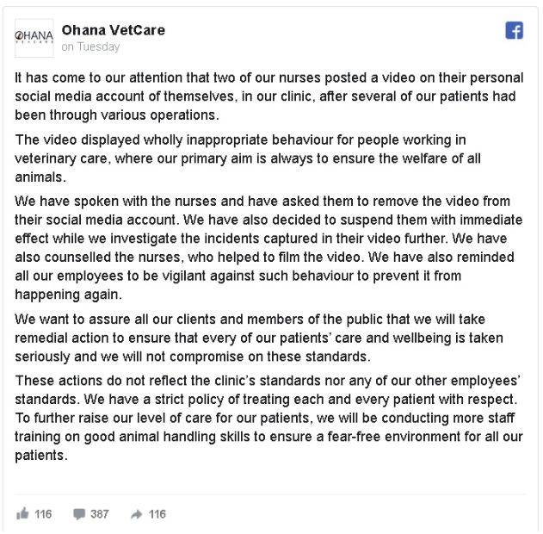
Task: Click the paragraph starting "It has come to our attention"
Action: [x=268, y=93]
